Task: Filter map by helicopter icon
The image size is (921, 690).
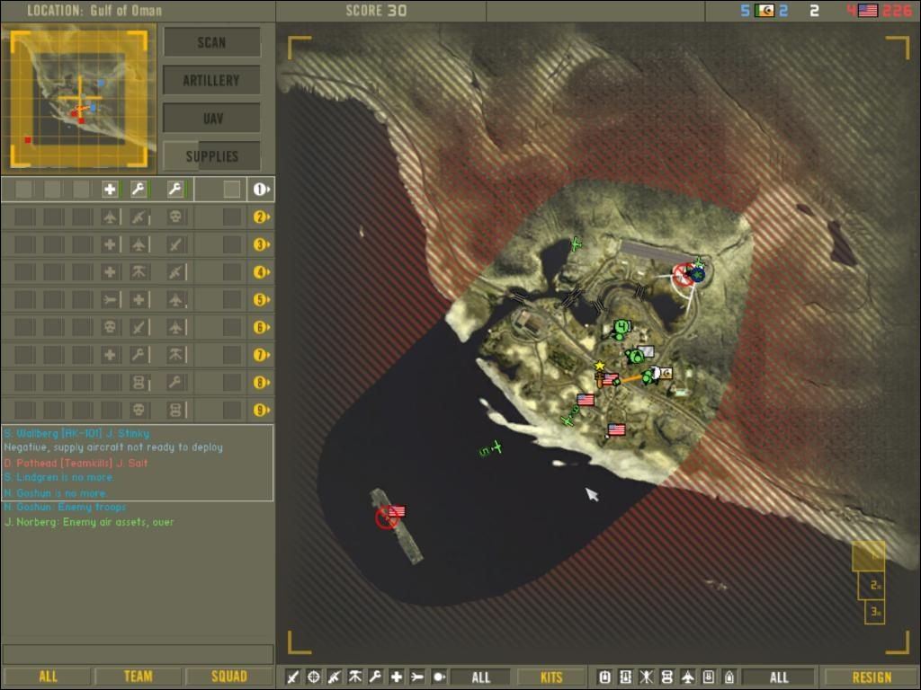Action: pyautogui.click(x=646, y=677)
